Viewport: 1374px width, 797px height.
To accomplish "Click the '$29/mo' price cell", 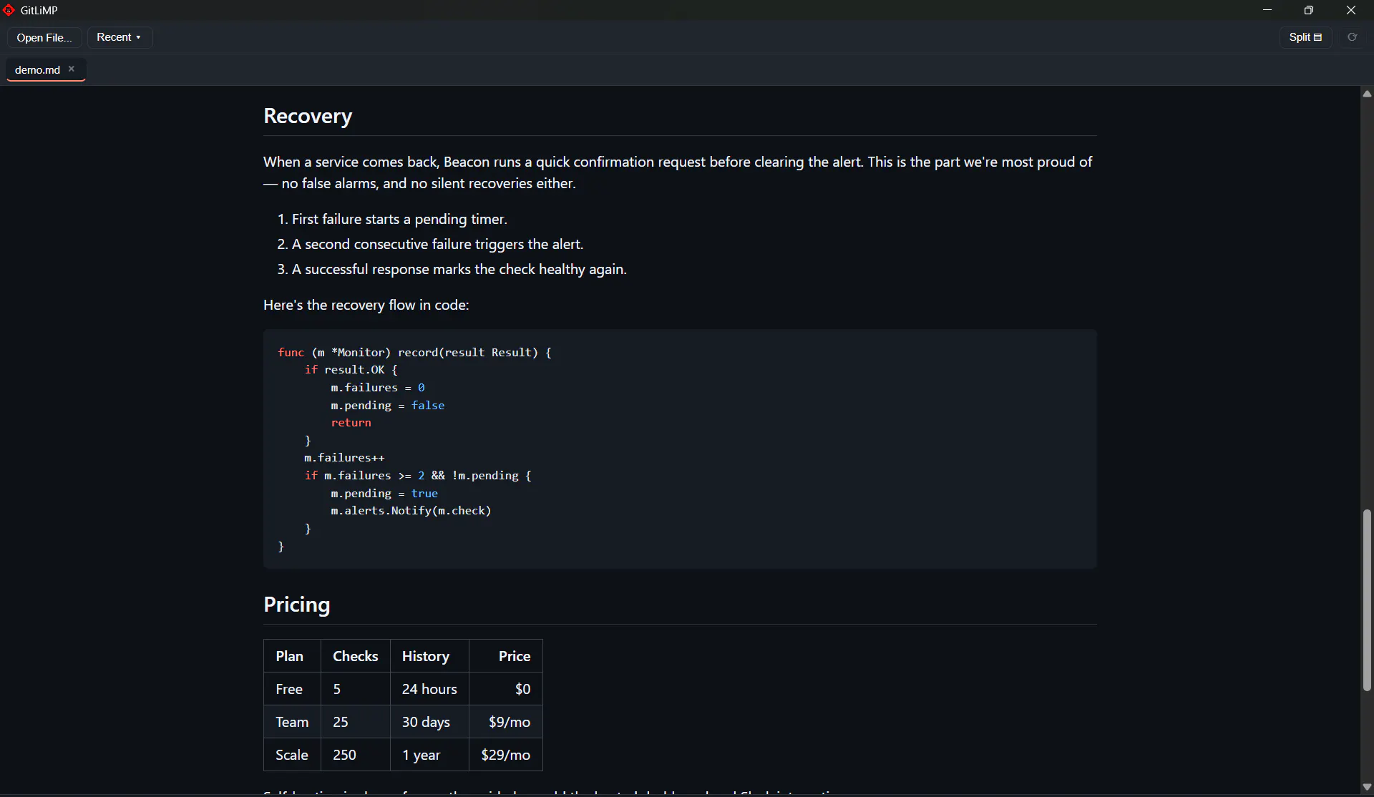I will pos(505,755).
